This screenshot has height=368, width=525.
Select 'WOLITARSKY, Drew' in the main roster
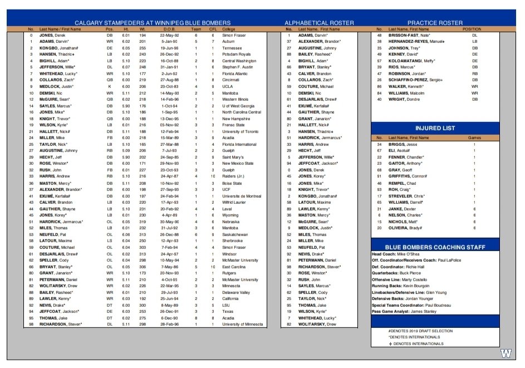(58, 286)
